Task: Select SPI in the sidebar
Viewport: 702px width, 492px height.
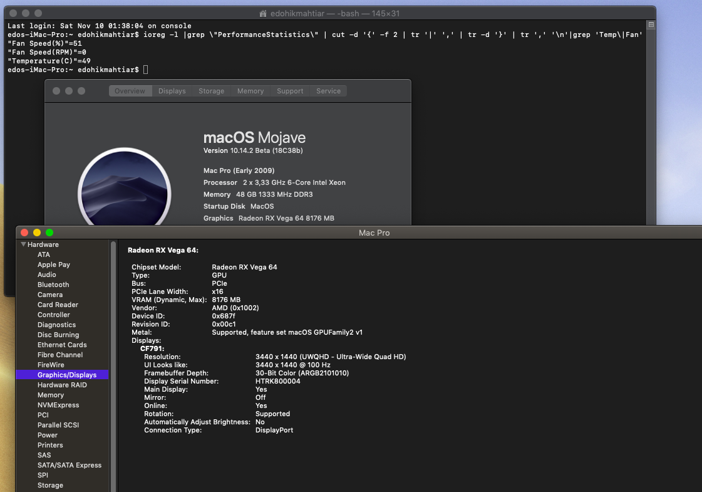Action: tap(43, 475)
